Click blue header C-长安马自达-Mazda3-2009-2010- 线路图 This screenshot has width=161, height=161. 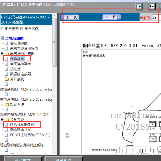coord(26,19)
